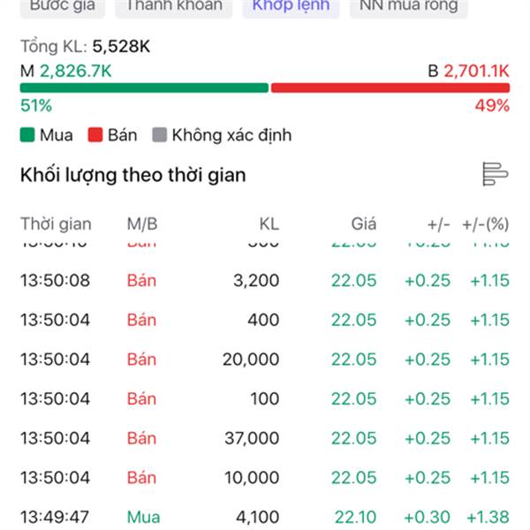Click the +/-(%) column header

click(486, 224)
